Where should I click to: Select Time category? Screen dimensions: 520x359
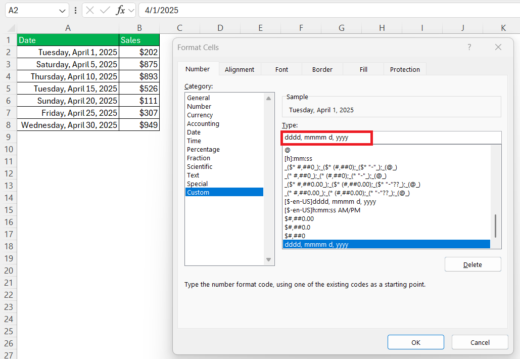pyautogui.click(x=224, y=141)
